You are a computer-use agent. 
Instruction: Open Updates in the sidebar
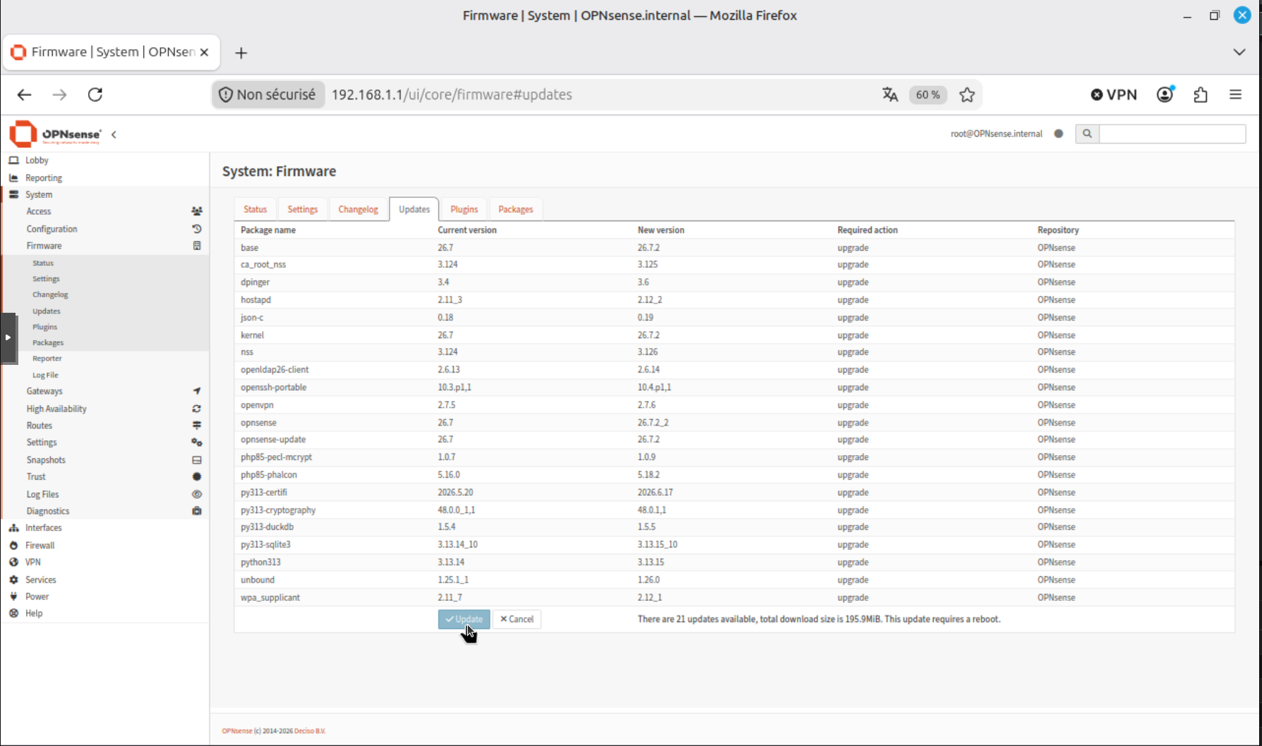pos(47,311)
